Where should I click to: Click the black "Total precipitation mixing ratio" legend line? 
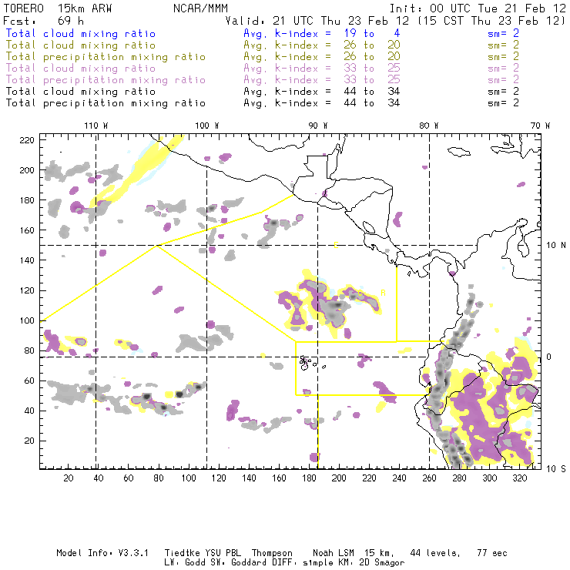tap(106, 103)
